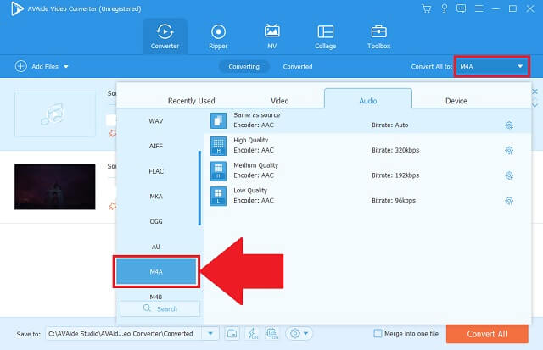Viewport: 543px width, 350px height.
Task: Expand the bottom preferences gear dropdown arrow
Action: (305, 334)
